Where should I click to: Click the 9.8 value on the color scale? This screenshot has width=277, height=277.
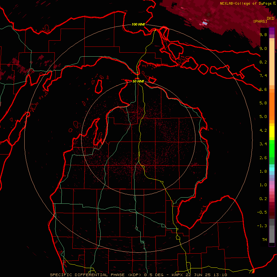(x=263, y=34)
